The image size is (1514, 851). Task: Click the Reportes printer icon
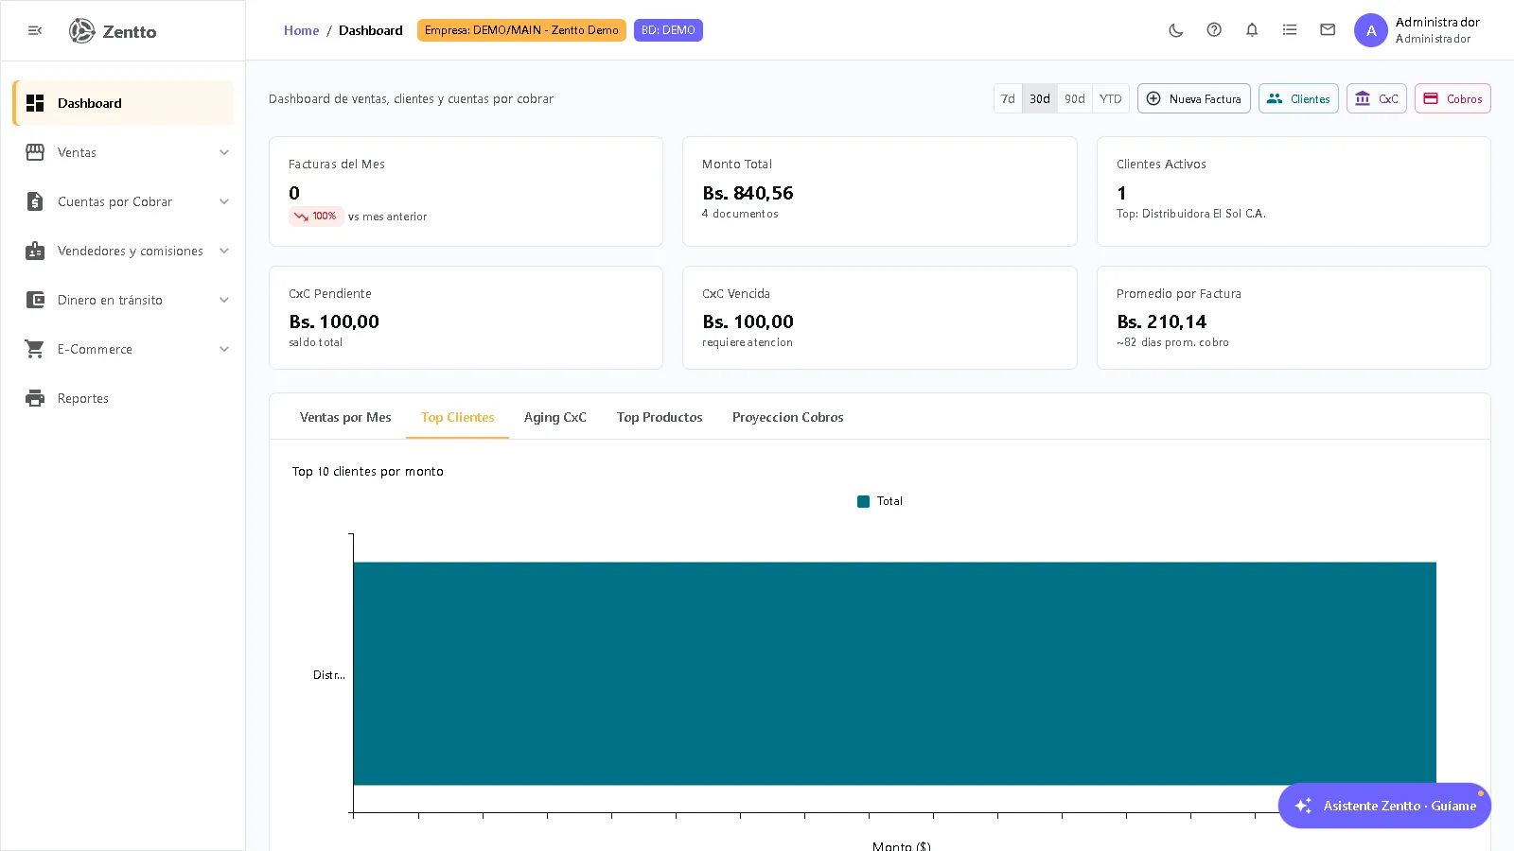click(x=35, y=398)
